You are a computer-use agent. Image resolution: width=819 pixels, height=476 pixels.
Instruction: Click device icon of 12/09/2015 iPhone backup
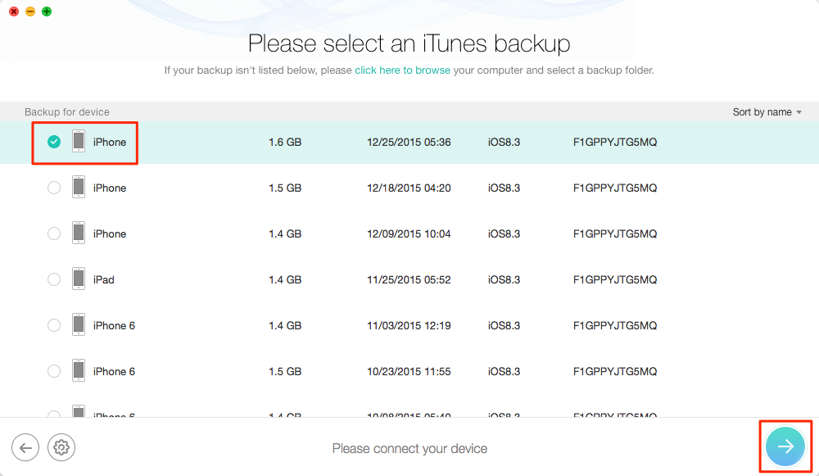79,233
